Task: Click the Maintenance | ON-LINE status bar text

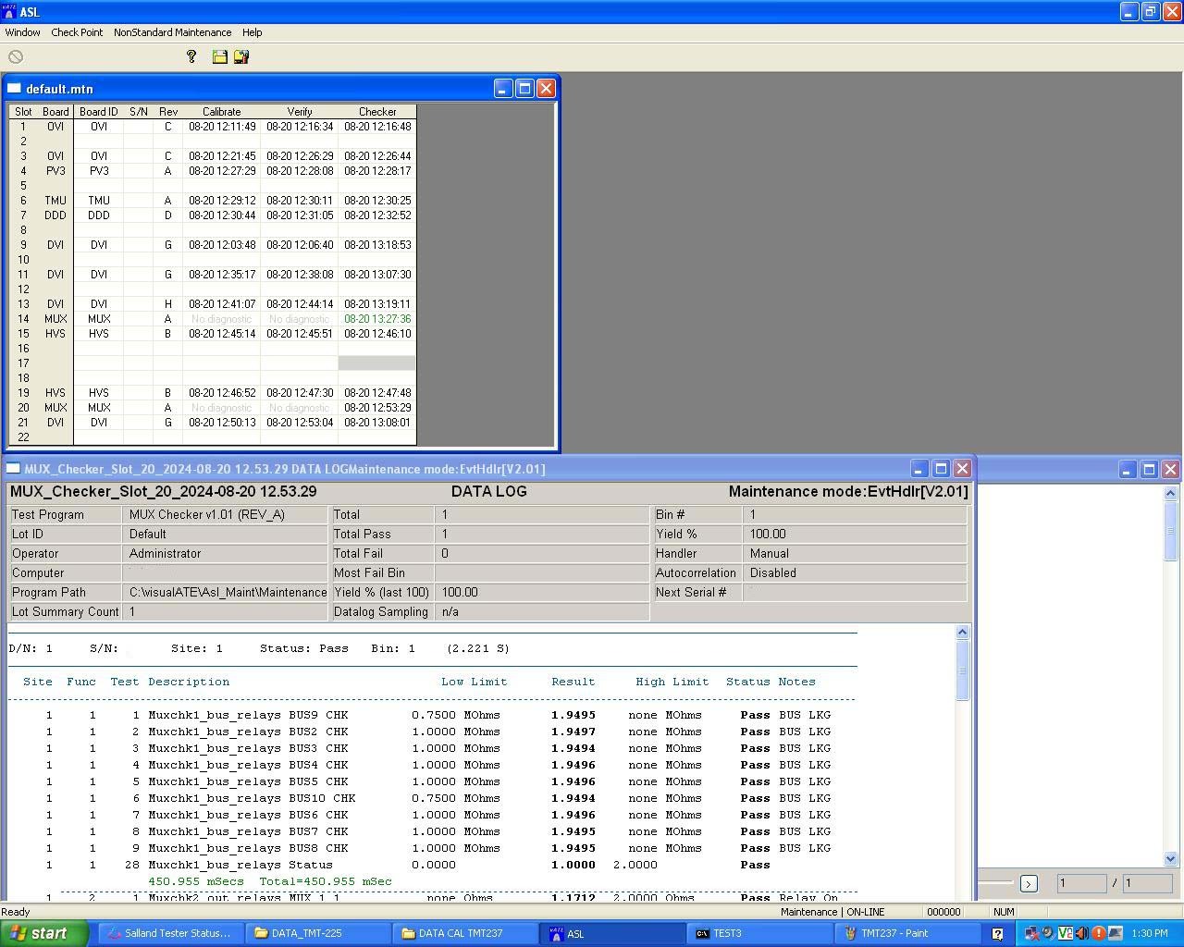Action: (x=832, y=912)
